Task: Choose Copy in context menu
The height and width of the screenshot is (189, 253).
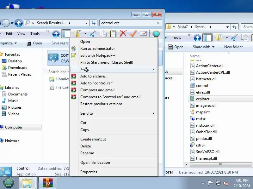Action: click(114, 130)
